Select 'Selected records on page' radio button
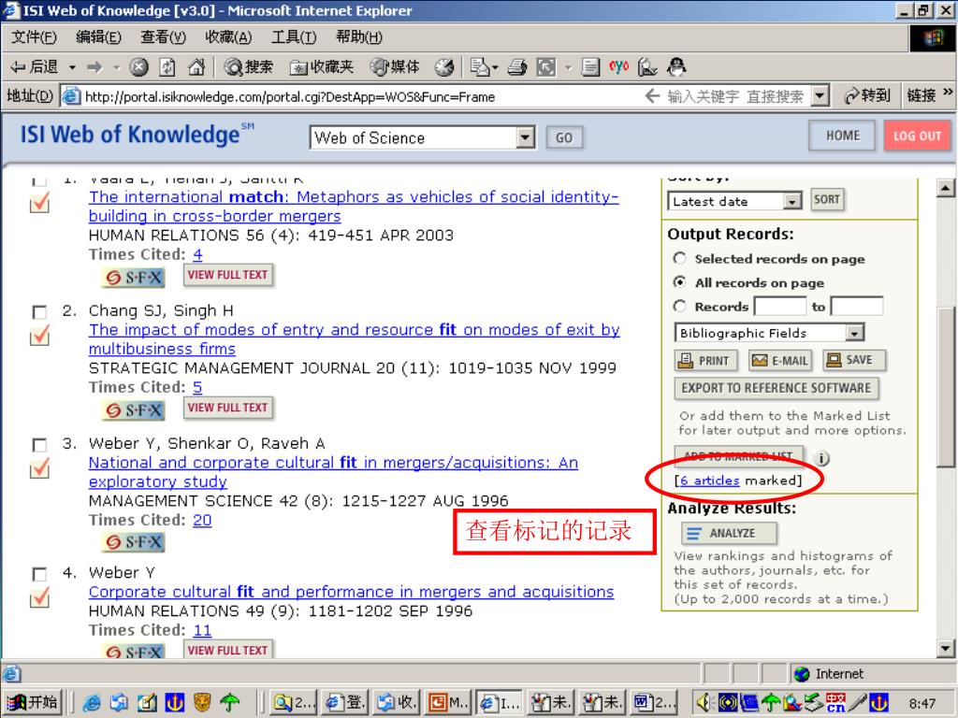The width and height of the screenshot is (958, 718). coord(679,258)
